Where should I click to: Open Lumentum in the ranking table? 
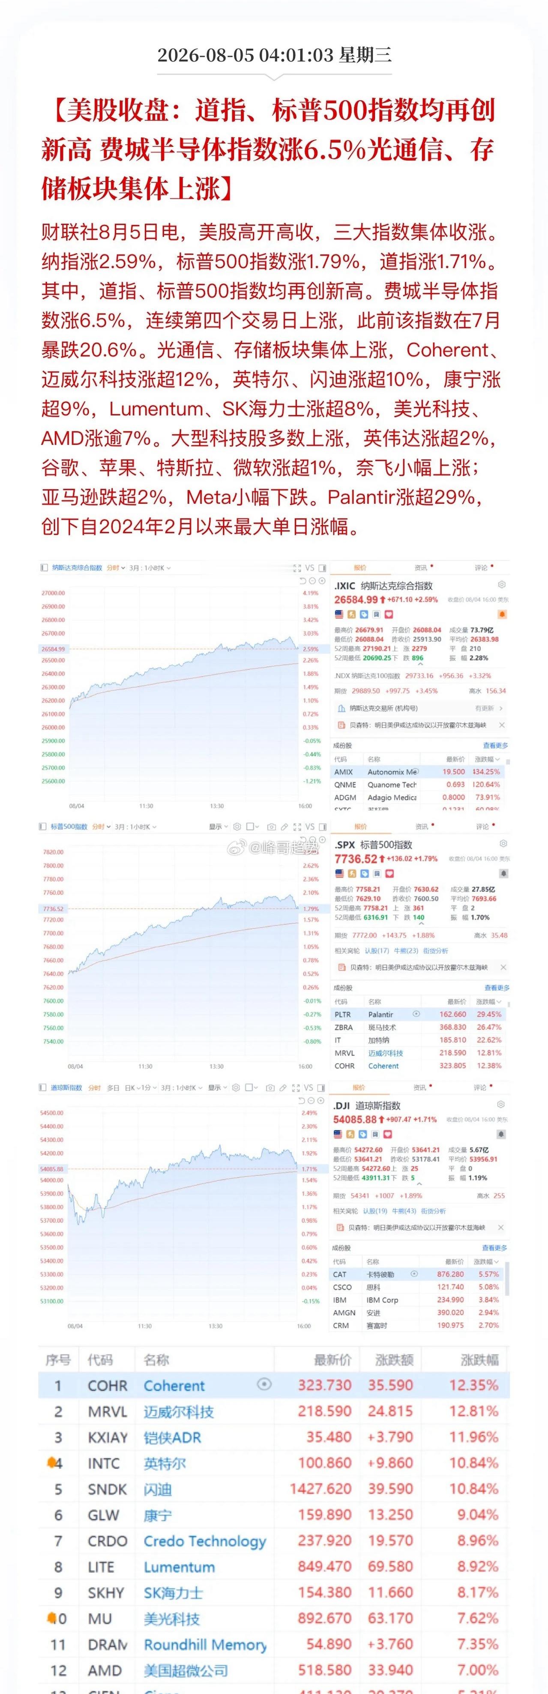[180, 1566]
